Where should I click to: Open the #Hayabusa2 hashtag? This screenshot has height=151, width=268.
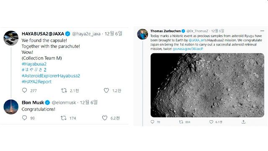(34, 64)
